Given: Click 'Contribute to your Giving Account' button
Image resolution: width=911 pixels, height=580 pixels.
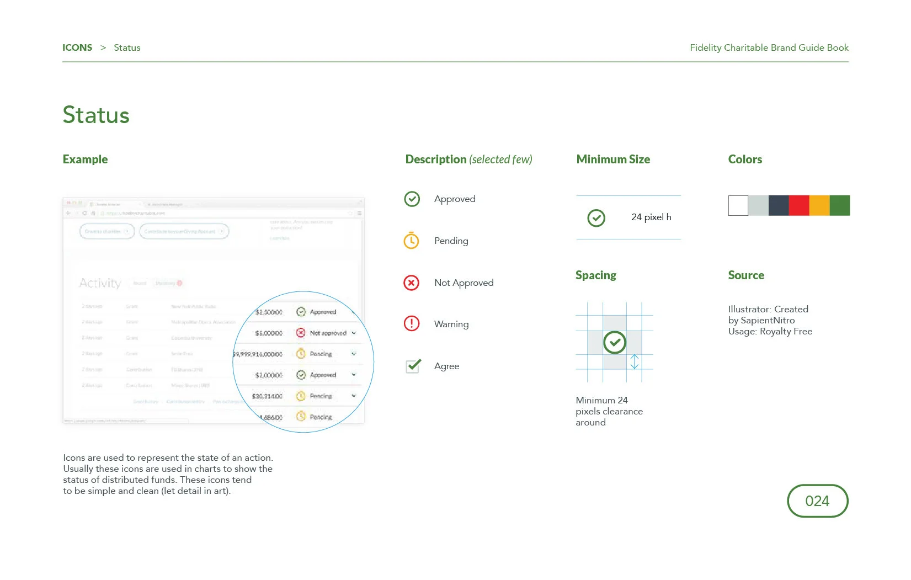Looking at the screenshot, I should 184,231.
